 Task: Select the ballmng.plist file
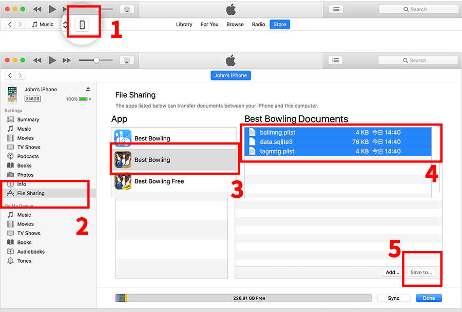[x=338, y=132]
